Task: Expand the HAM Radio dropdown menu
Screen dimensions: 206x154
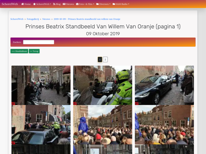Action: [121, 4]
